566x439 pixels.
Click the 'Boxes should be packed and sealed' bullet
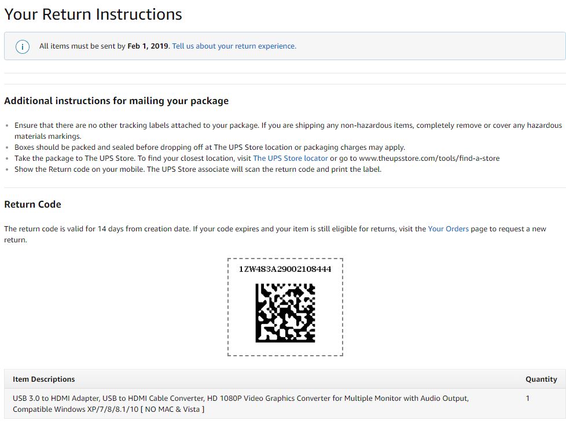[210, 147]
